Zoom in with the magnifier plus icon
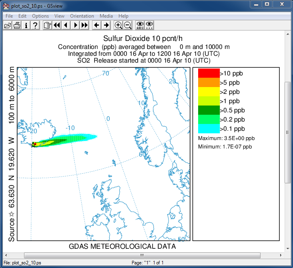This screenshot has width=293, height=268. coord(118,25)
